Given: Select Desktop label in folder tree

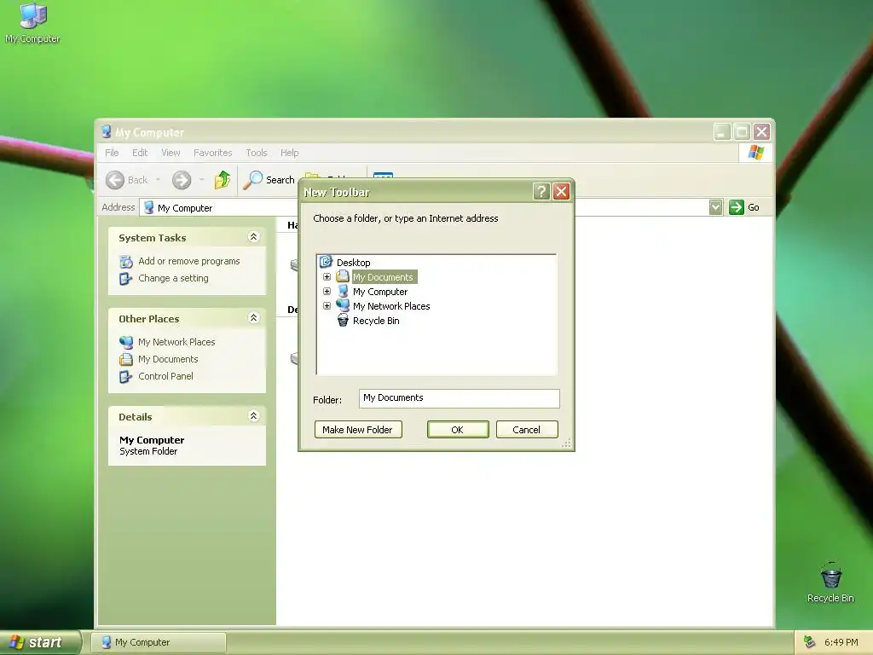Looking at the screenshot, I should 354,263.
